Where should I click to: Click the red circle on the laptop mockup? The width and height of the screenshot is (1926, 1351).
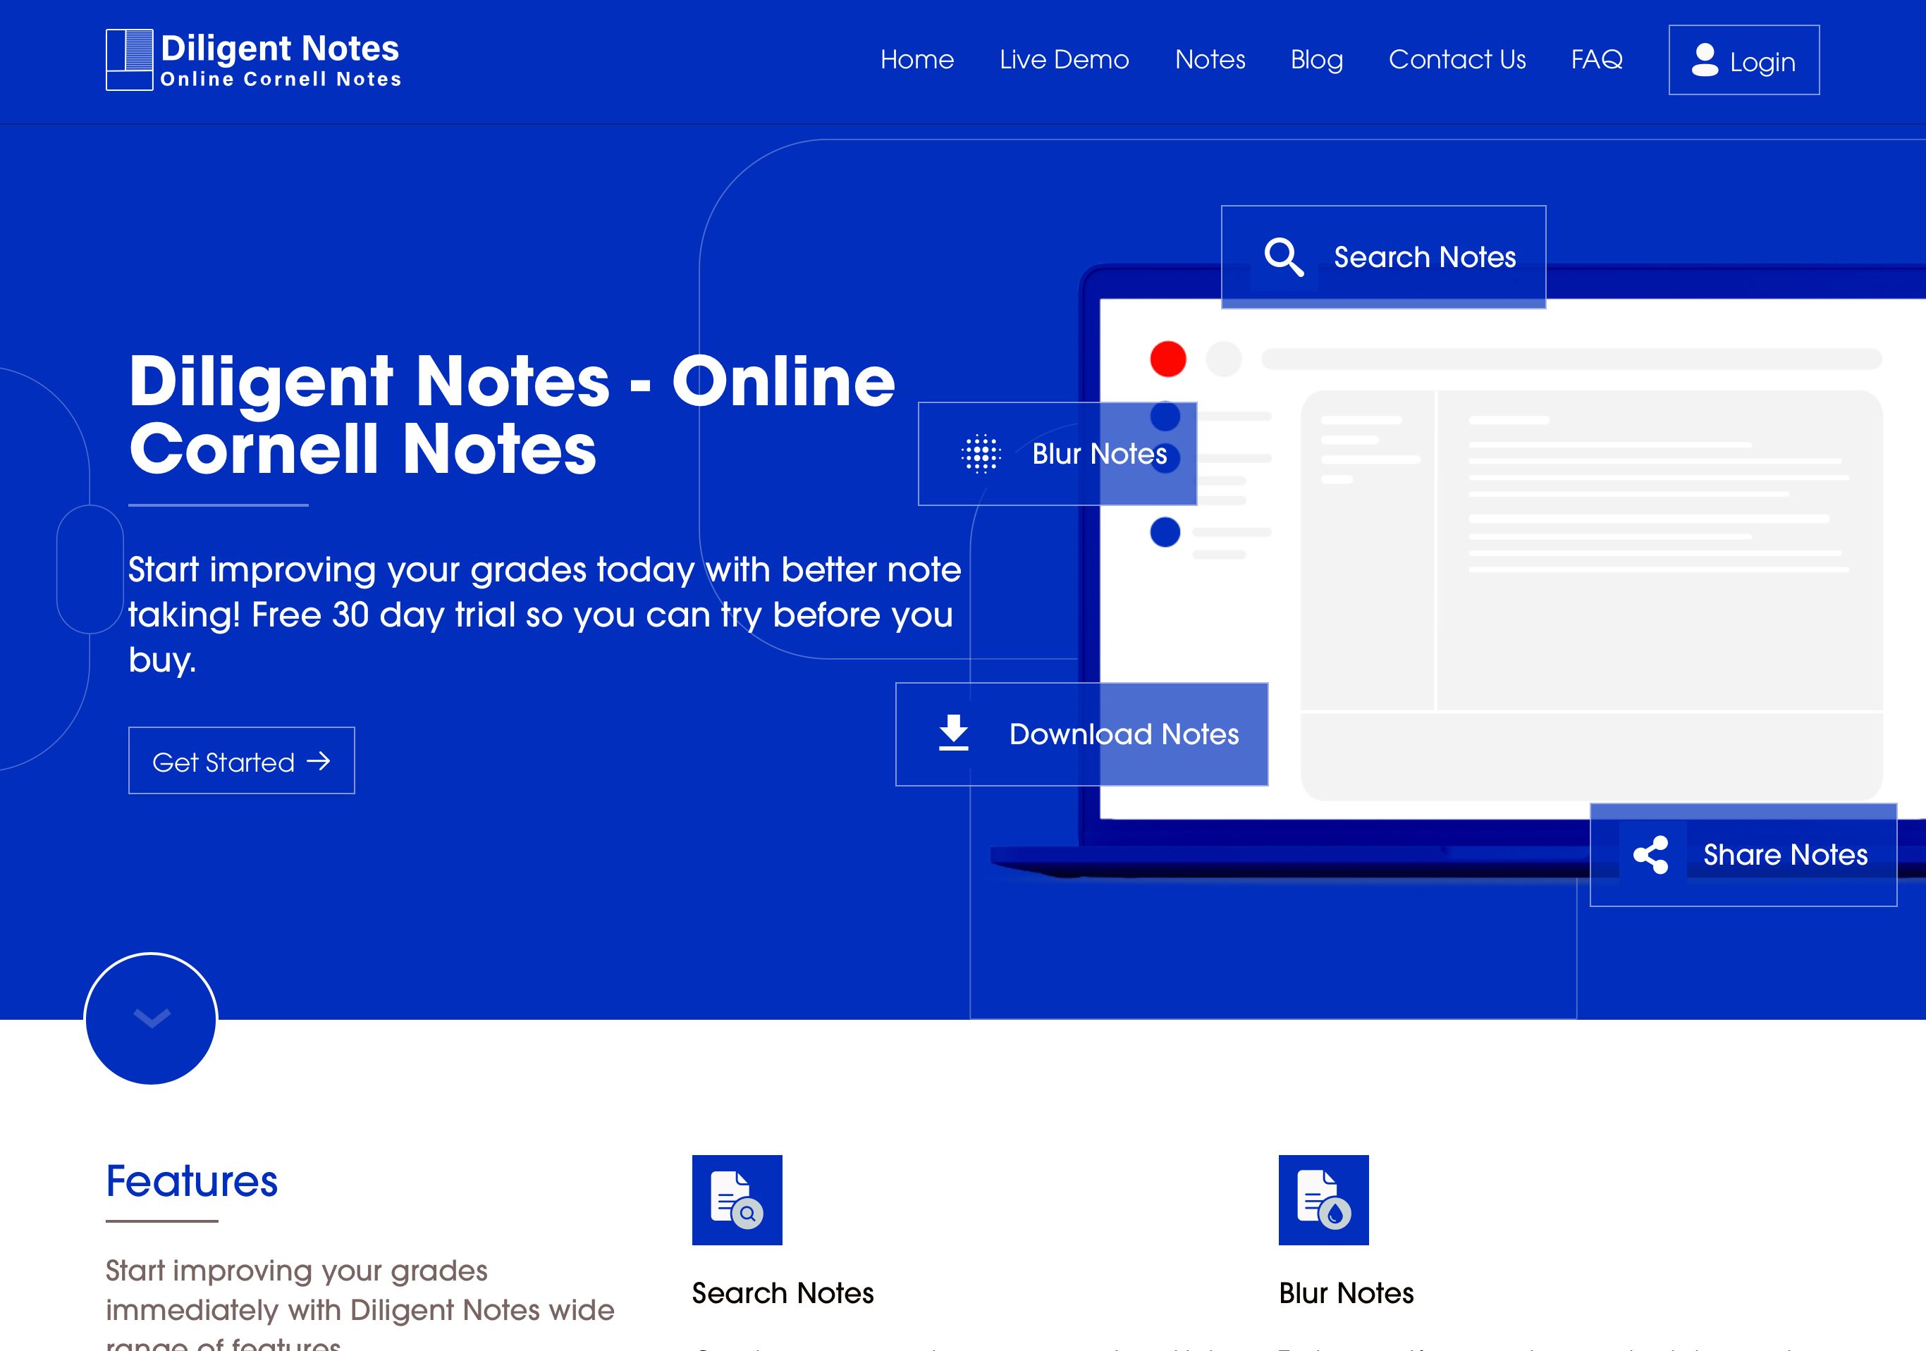(1167, 358)
